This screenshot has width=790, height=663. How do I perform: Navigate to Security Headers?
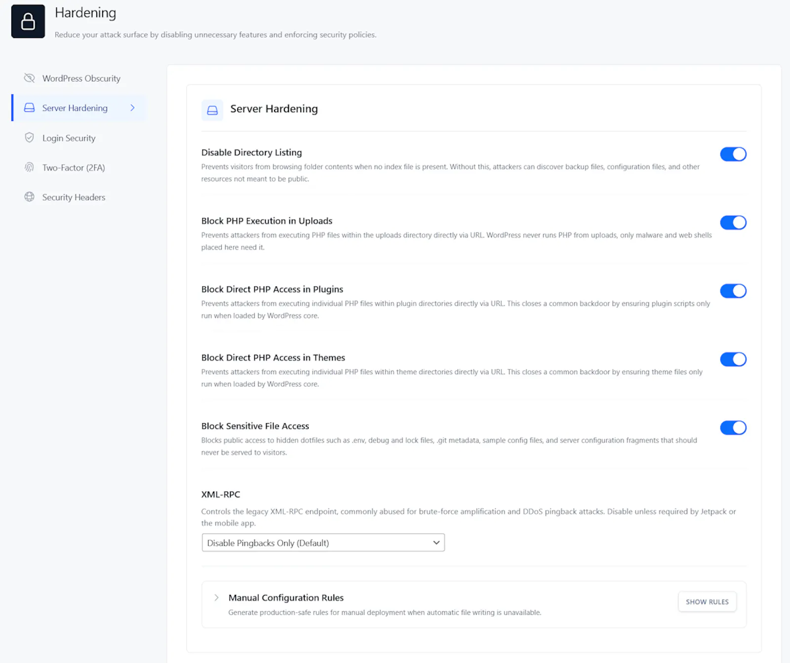tap(79, 197)
